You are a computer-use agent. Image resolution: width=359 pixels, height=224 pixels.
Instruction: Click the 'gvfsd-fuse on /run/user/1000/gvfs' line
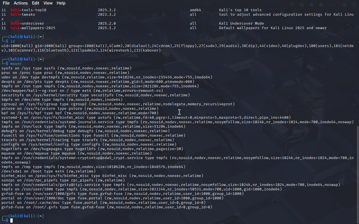123,194
